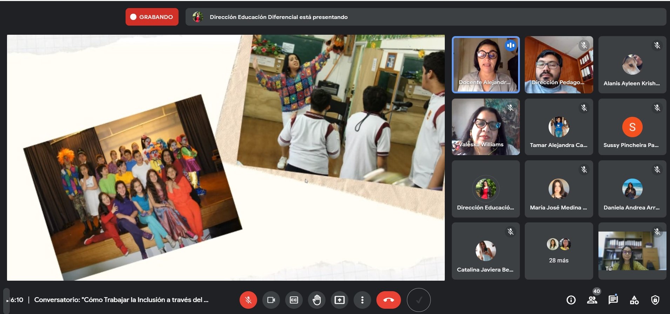Viewport: 670px width, 314px height.
Task: Click the grayed checkmark circle button
Action: [418, 300]
